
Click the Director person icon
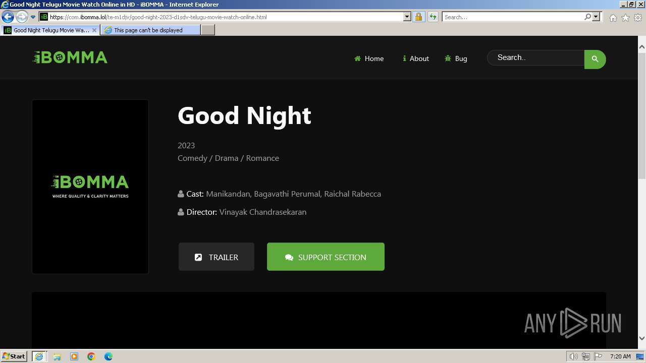tap(181, 212)
